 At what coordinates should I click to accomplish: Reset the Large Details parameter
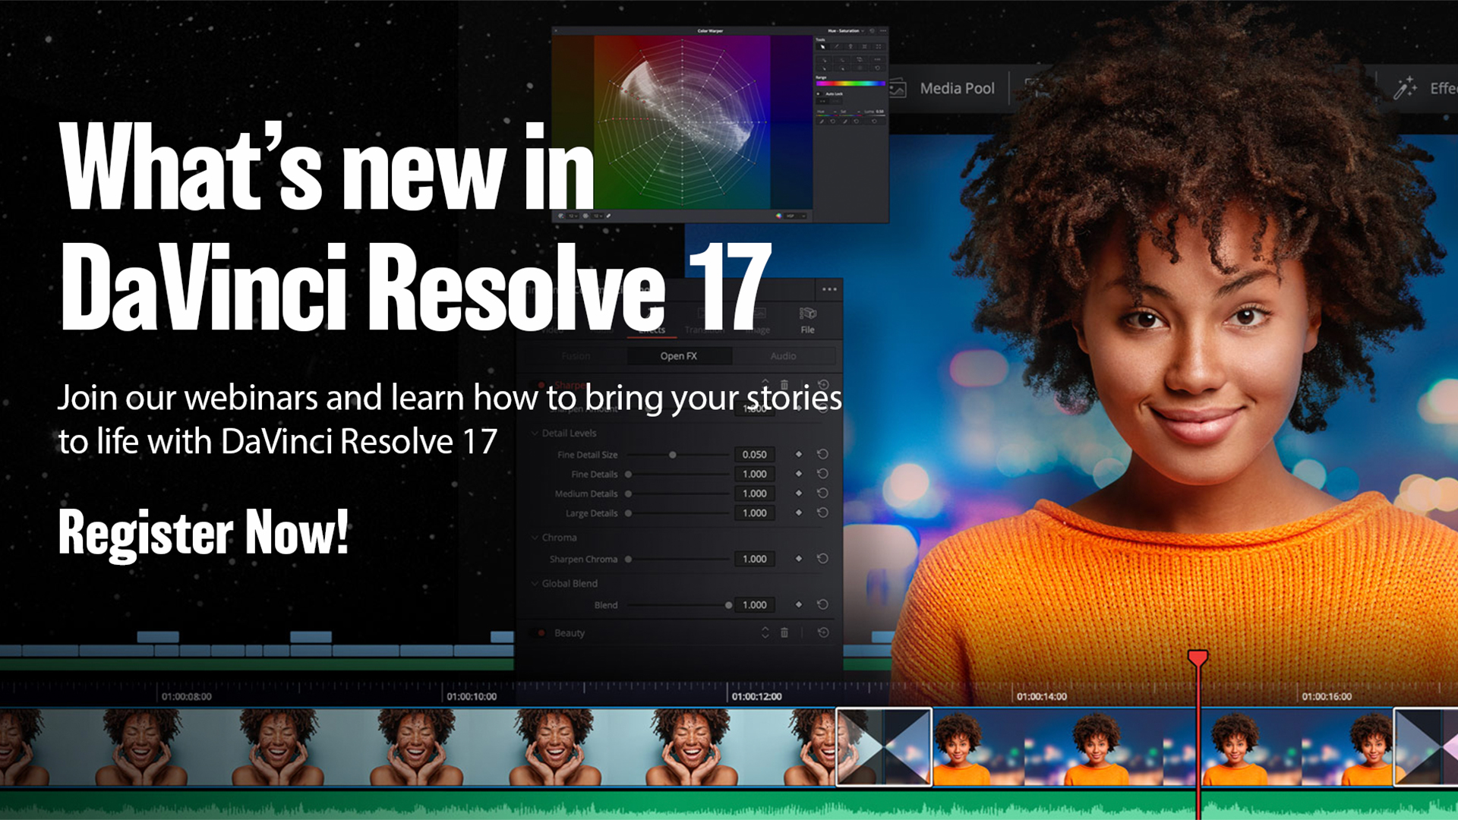[x=822, y=512]
